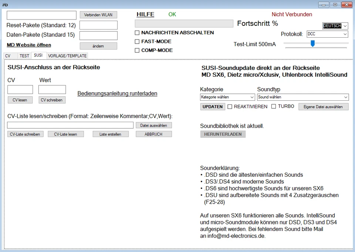Viewport: 355px width, 252px height.
Task: Download manual via Bedienungsanleitung runterladen
Action: point(117,94)
